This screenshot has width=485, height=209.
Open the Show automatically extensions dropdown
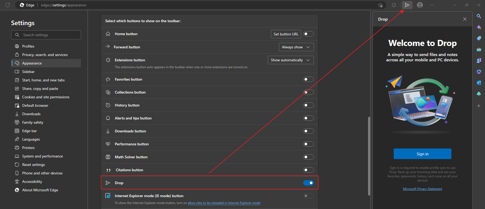[x=291, y=60]
